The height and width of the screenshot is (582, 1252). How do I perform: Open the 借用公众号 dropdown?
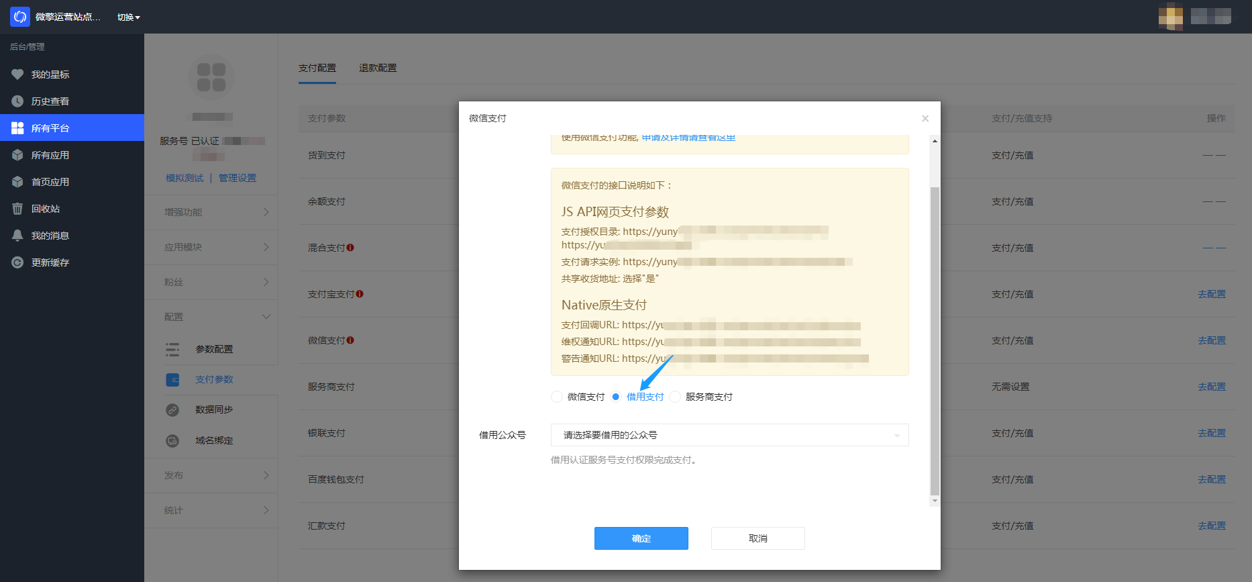pyautogui.click(x=730, y=435)
